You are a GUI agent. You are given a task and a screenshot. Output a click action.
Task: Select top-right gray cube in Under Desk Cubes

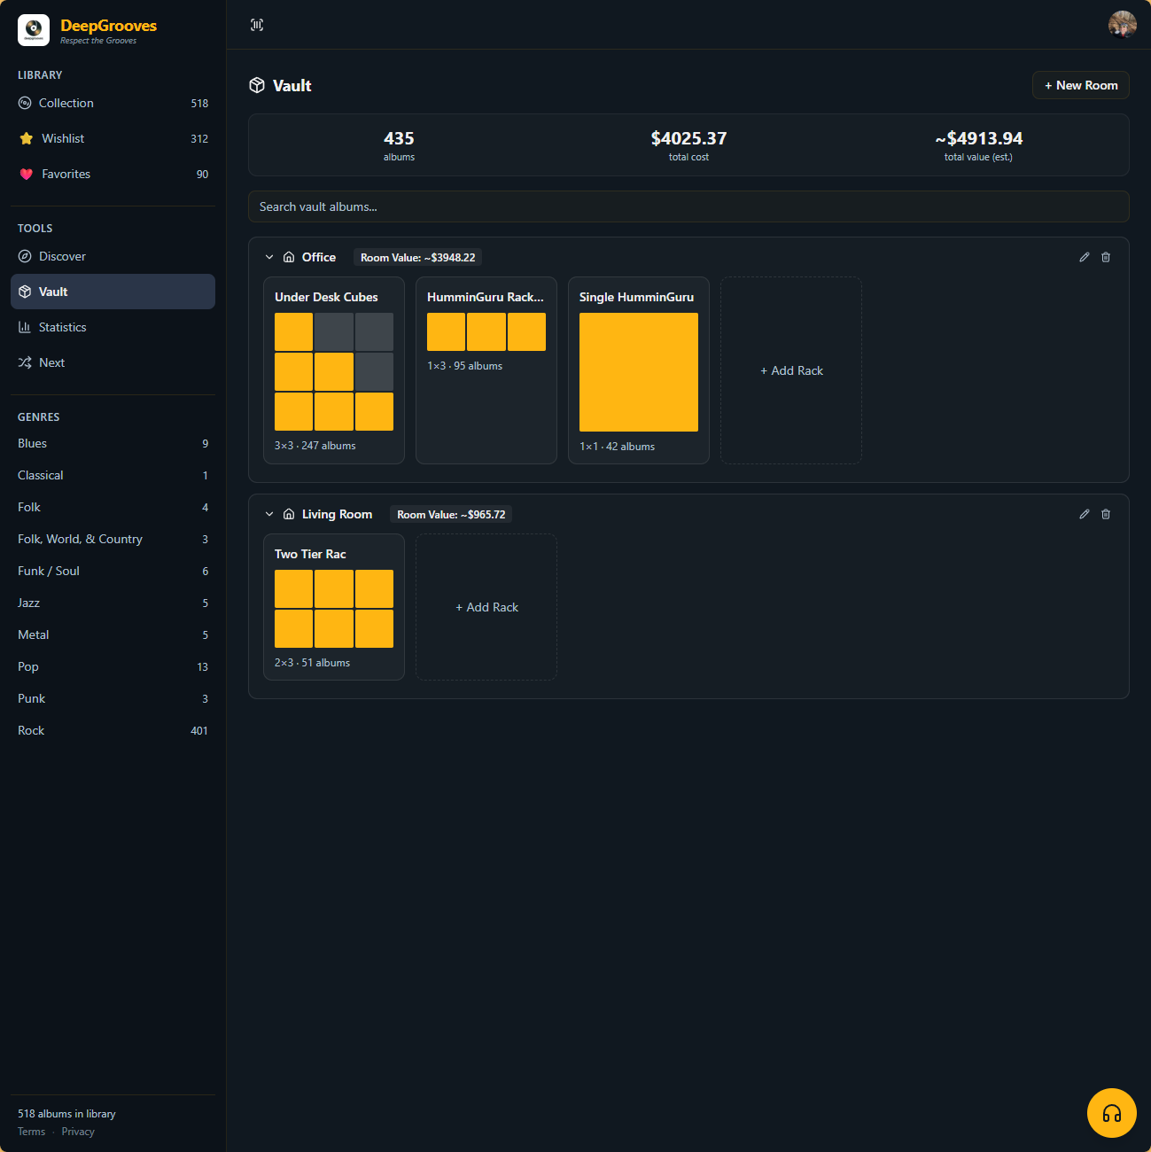(x=374, y=331)
